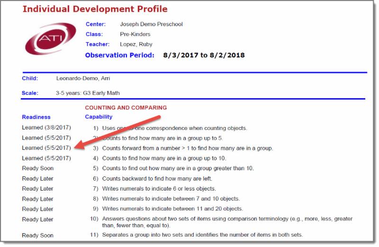Select Ready Later entry for capability 7
This screenshot has height=247, width=379.
(x=37, y=189)
